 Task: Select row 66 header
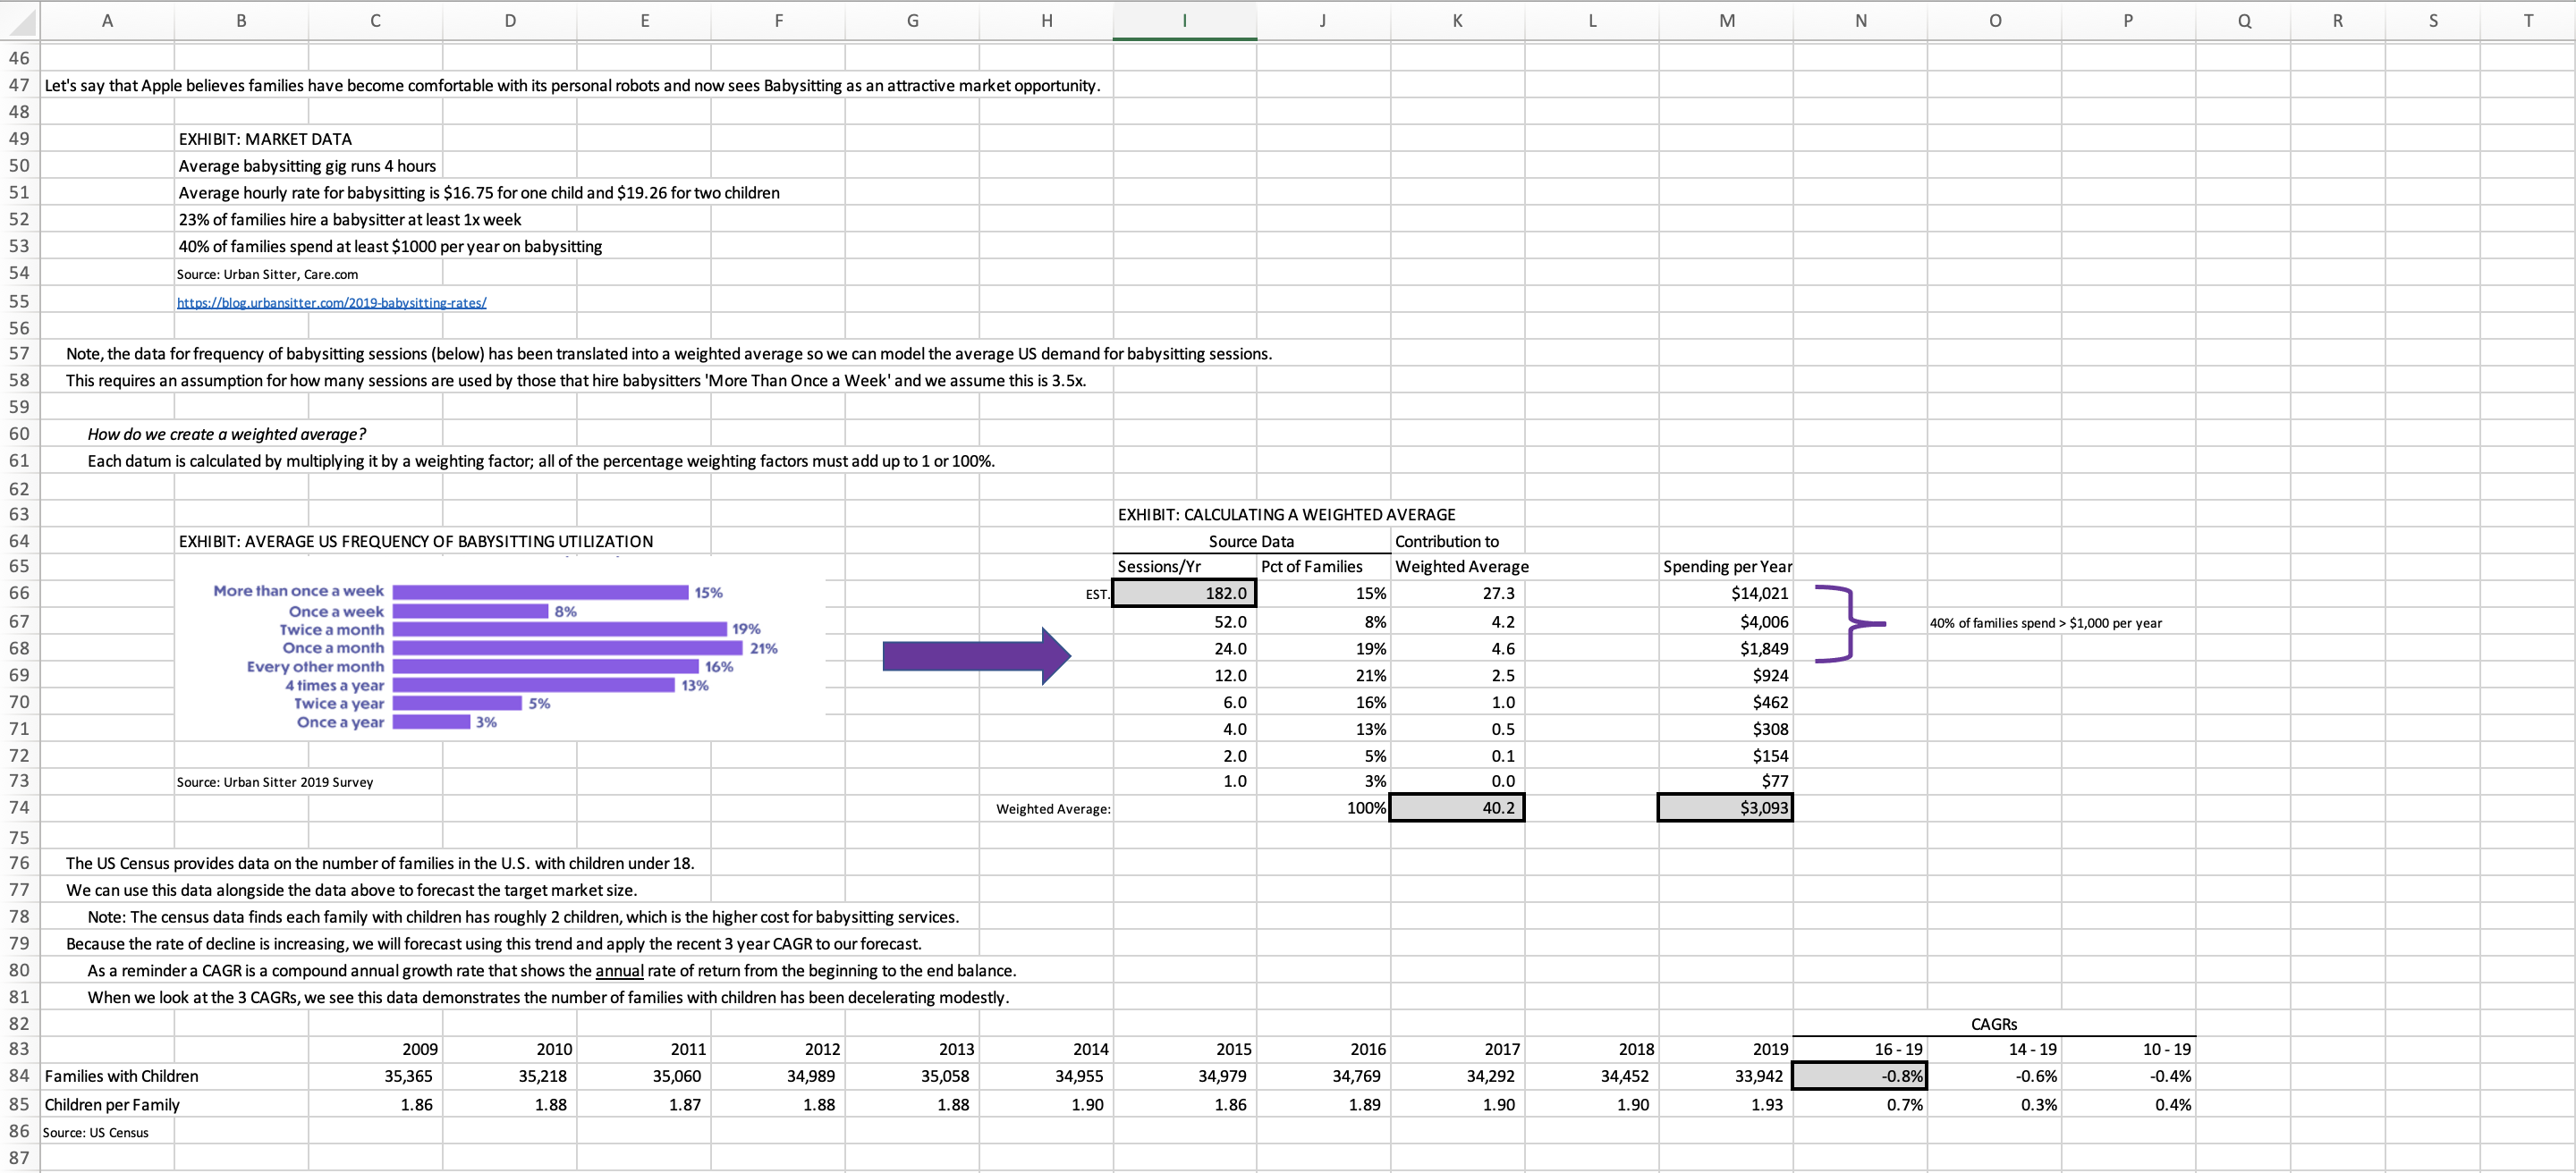tap(19, 594)
